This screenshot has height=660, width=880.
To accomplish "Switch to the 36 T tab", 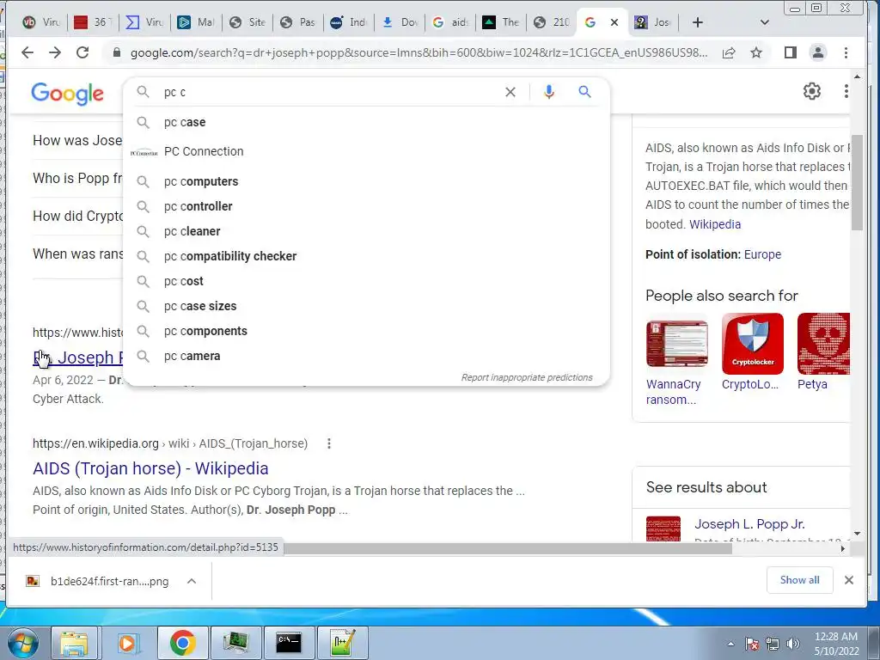I will pyautogui.click(x=93, y=22).
